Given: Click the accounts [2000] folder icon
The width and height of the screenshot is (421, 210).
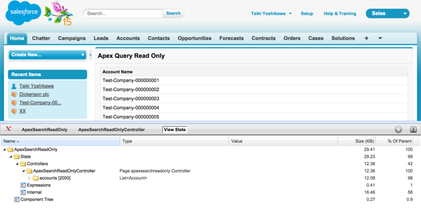Looking at the screenshot, I should click(36, 178).
